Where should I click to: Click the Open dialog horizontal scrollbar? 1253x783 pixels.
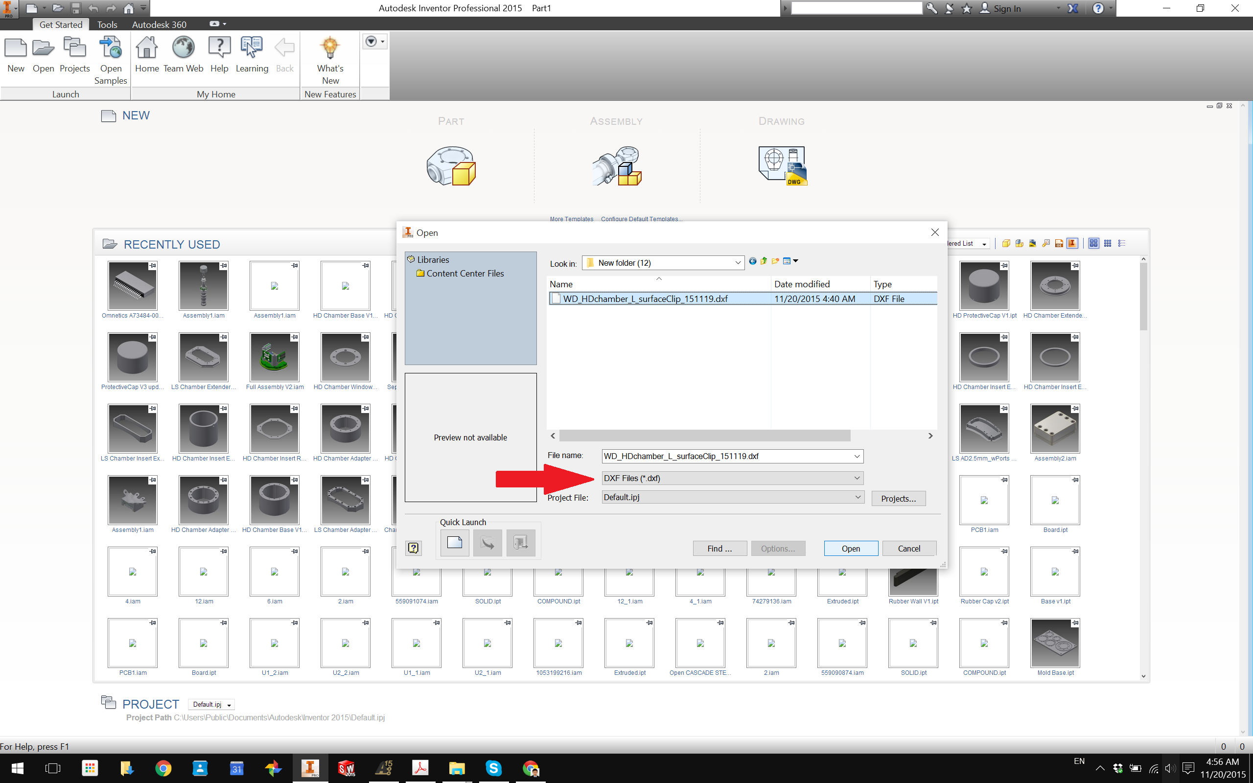(x=704, y=436)
